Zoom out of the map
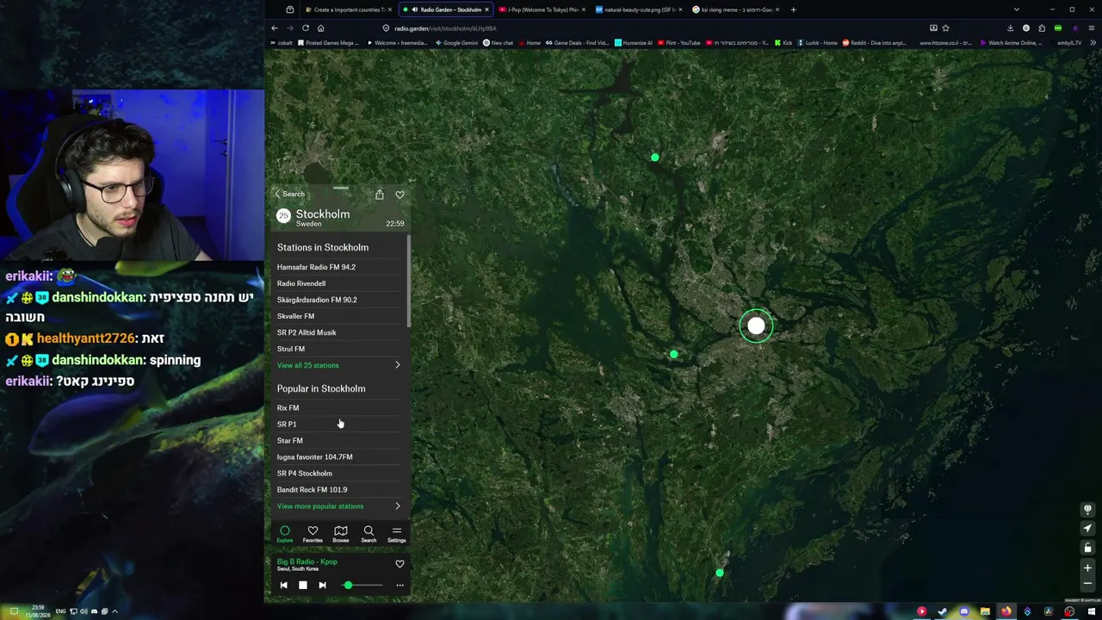This screenshot has width=1102, height=620. click(1087, 584)
